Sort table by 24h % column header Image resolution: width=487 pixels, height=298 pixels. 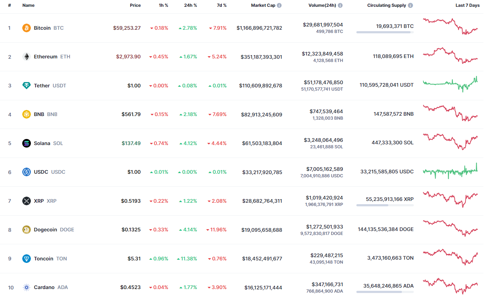click(x=190, y=5)
